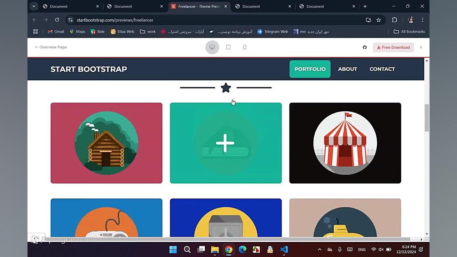This screenshot has height=257, width=457.
Task: Open the circus tent portfolio item
Action: coord(345,143)
